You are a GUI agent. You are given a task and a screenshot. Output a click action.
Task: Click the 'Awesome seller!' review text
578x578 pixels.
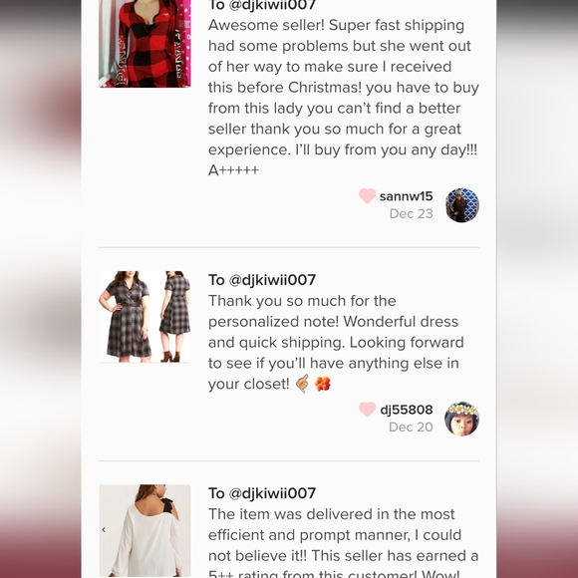coord(343,98)
